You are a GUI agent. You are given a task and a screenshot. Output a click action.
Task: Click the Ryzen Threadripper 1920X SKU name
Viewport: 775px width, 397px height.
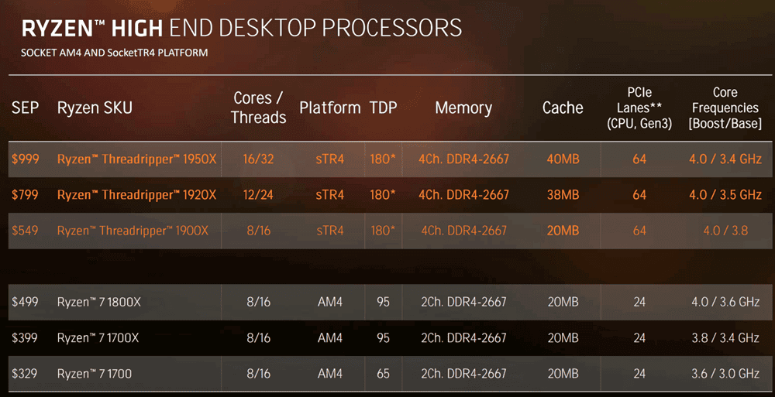[137, 195]
